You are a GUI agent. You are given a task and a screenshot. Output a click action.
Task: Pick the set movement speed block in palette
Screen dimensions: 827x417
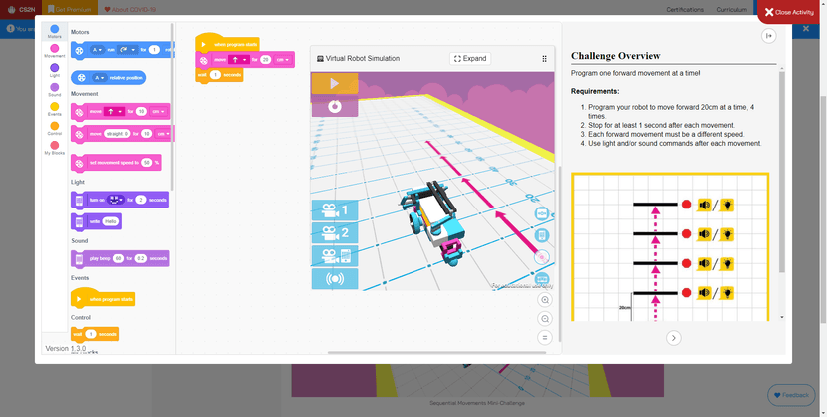pos(116,163)
